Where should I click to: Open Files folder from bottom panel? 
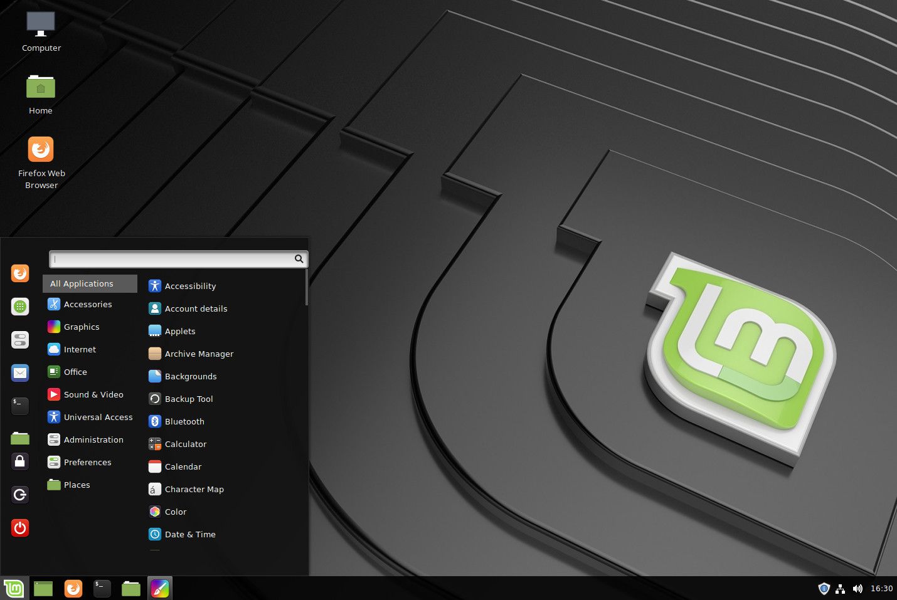[131, 588]
